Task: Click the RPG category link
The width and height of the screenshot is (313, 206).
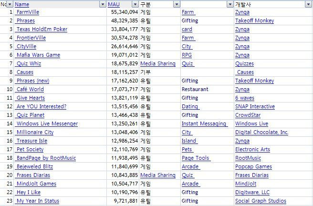Action: pos(187,55)
